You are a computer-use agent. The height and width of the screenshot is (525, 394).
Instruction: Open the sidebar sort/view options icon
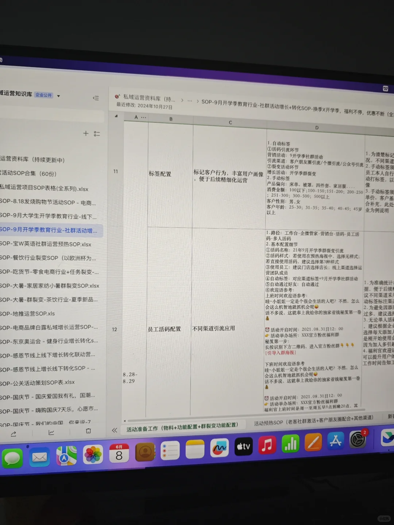coord(97,134)
